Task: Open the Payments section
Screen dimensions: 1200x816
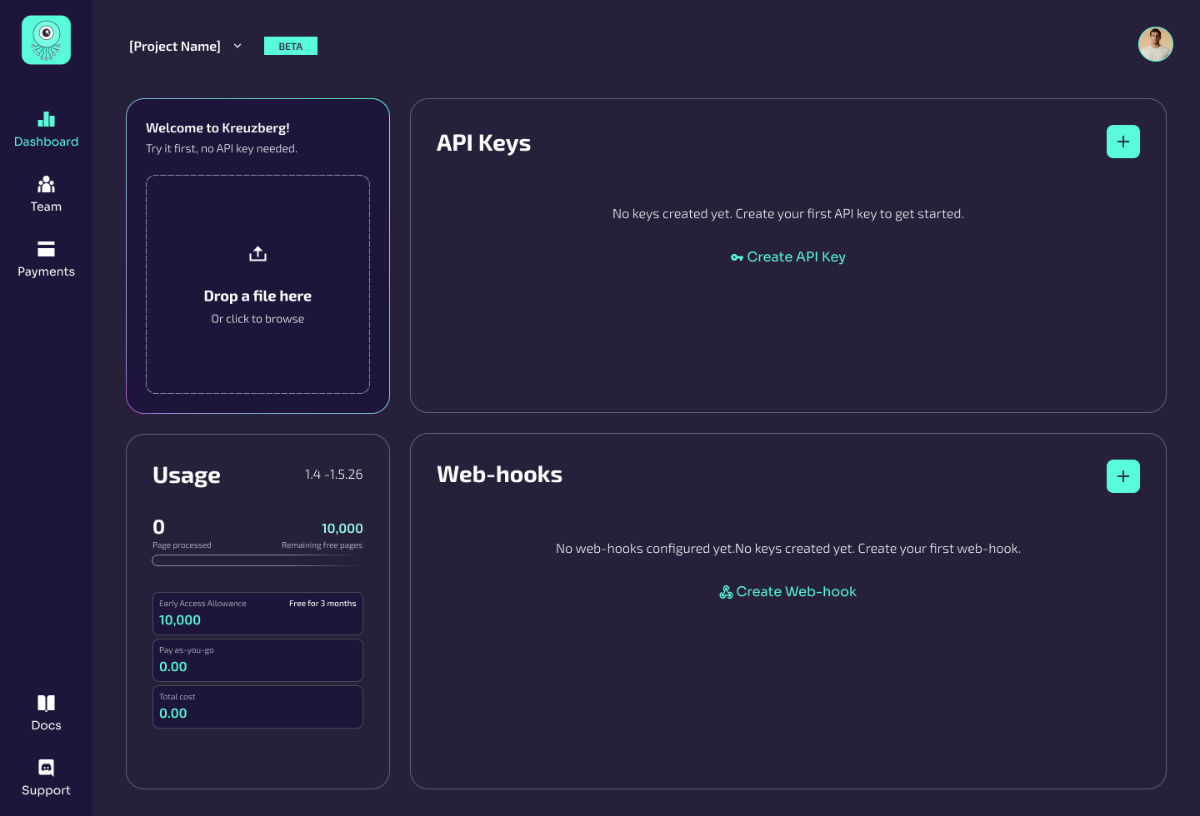Action: [x=46, y=260]
